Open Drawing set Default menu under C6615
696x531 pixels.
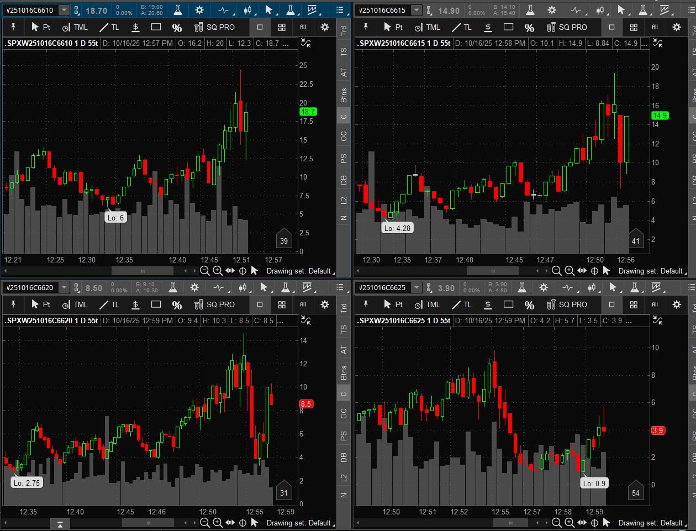pyautogui.click(x=652, y=271)
